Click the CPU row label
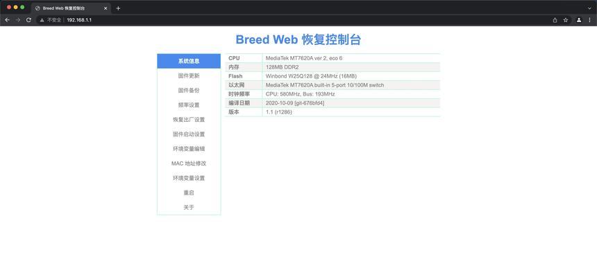 [x=234, y=58]
